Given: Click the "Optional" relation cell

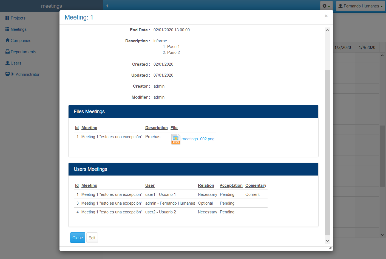Looking at the screenshot, I should [x=205, y=203].
